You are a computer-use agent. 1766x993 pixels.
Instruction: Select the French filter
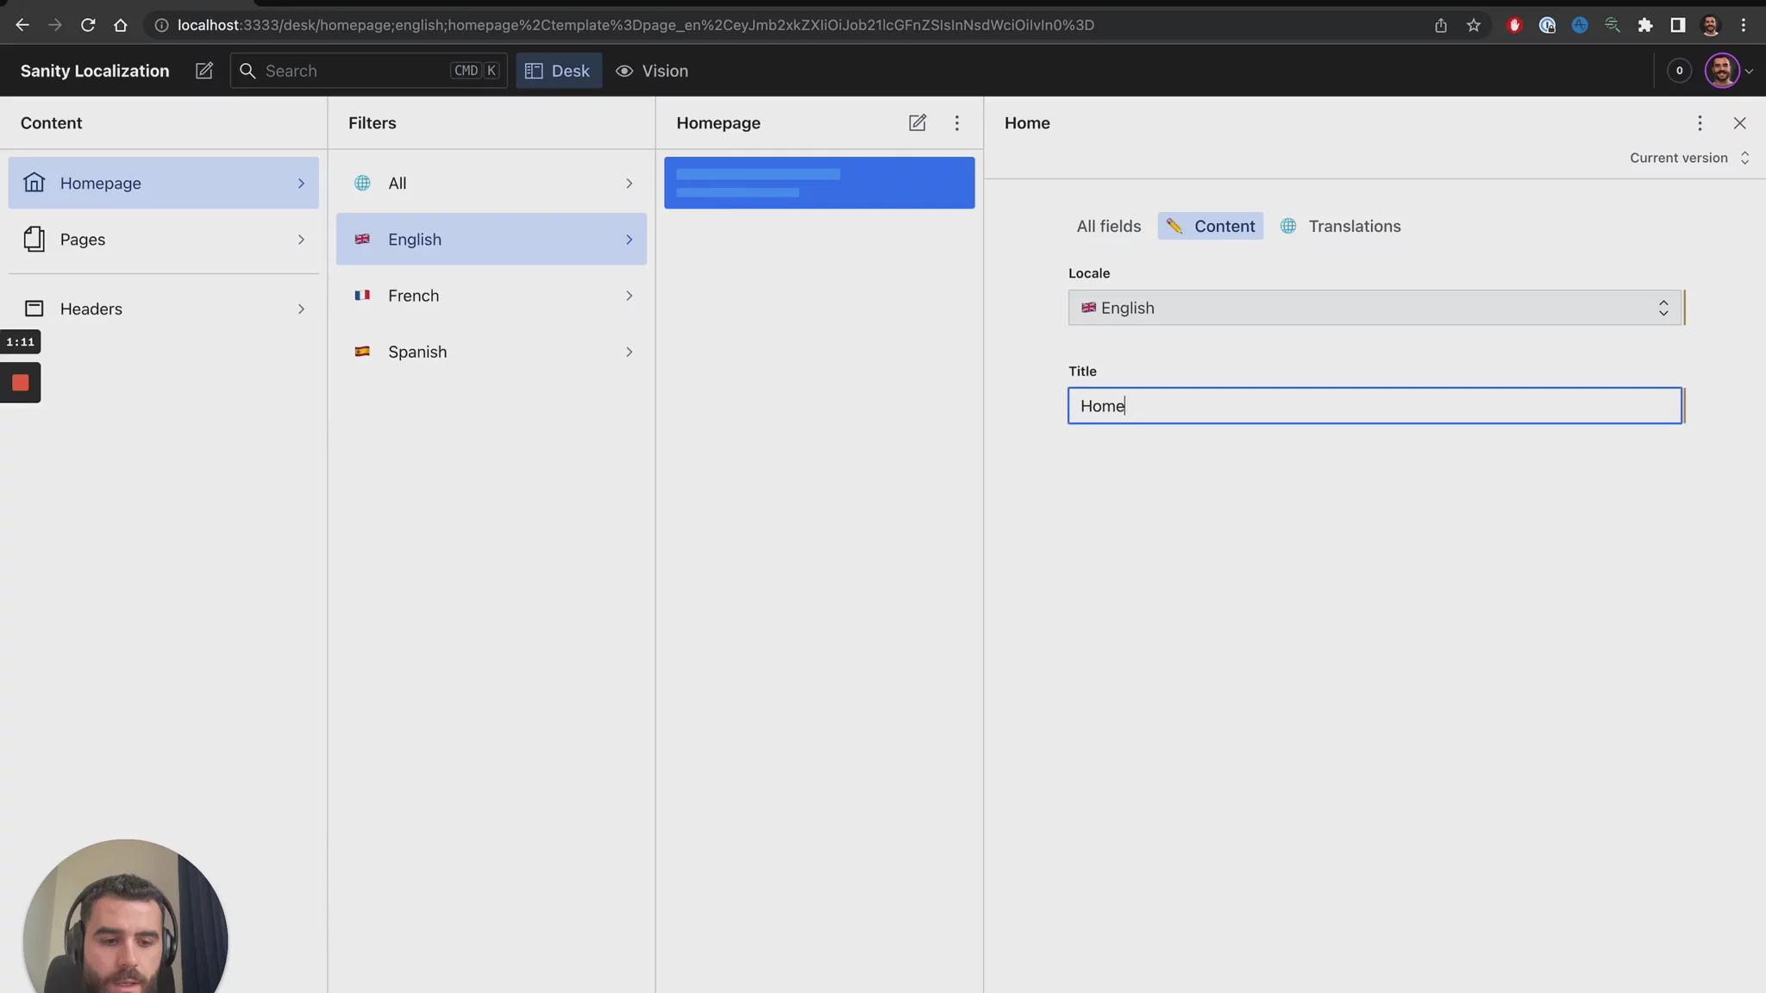[492, 296]
